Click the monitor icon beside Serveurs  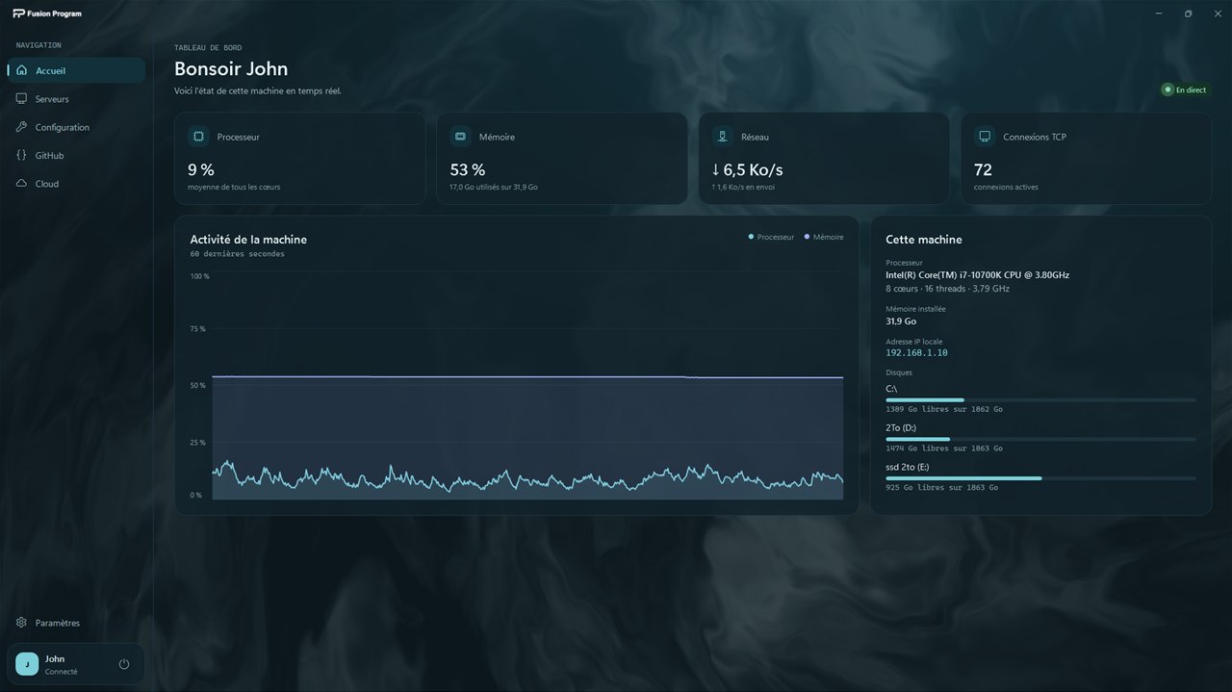pyautogui.click(x=22, y=98)
